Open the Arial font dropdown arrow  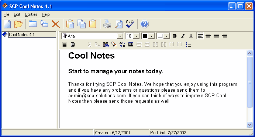(120, 36)
